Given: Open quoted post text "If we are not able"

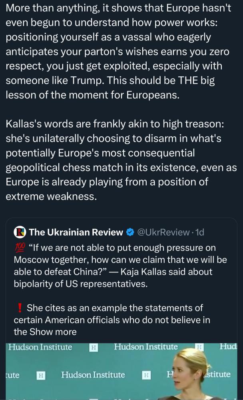Looking at the screenshot, I should [120, 266].
